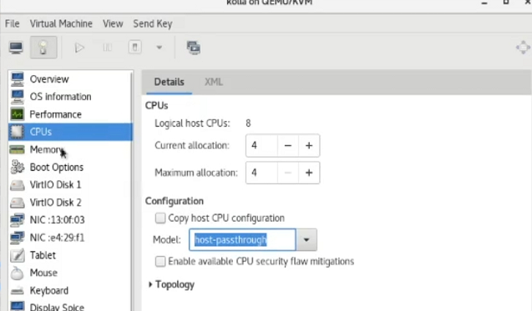The image size is (532, 311).
Task: Switch to the XML tab
Action: coord(214,82)
